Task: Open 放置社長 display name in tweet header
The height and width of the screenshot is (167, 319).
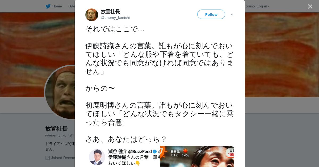Action: [x=110, y=12]
